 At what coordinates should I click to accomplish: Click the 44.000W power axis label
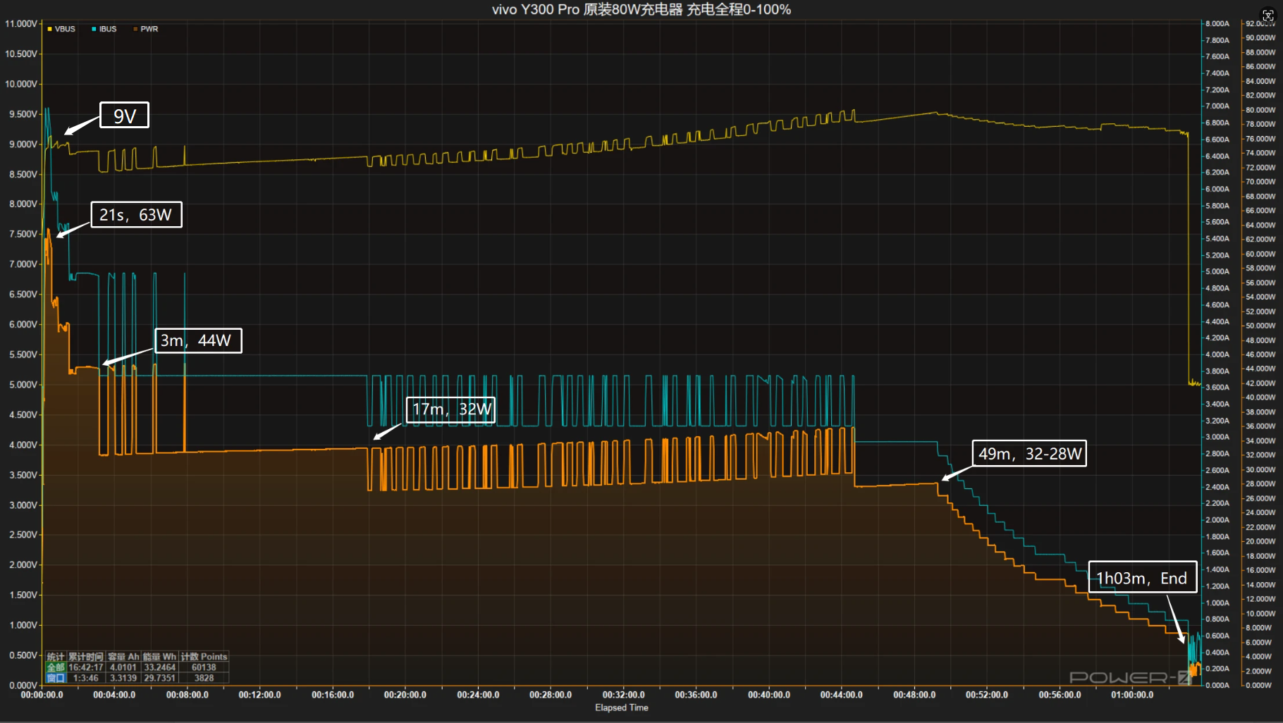[x=1260, y=369]
